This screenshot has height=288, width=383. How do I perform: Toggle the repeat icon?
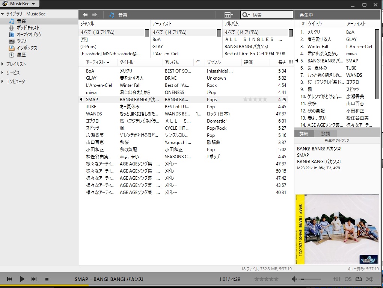pyautogui.click(x=359, y=279)
